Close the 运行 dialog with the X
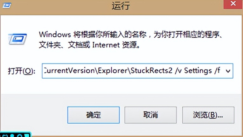This screenshot has height=137, width=243. pyautogui.click(x=233, y=4)
